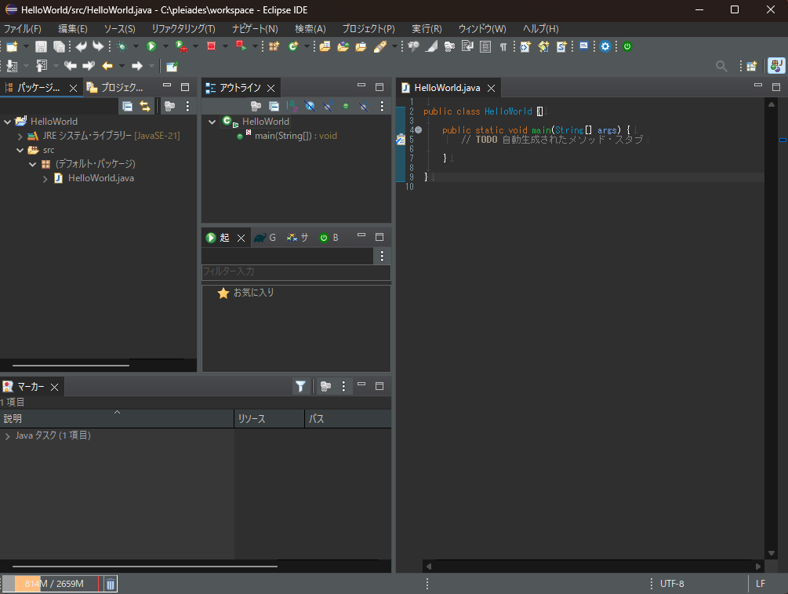The image size is (788, 594).
Task: Click the Debug bug icon
Action: (x=121, y=46)
